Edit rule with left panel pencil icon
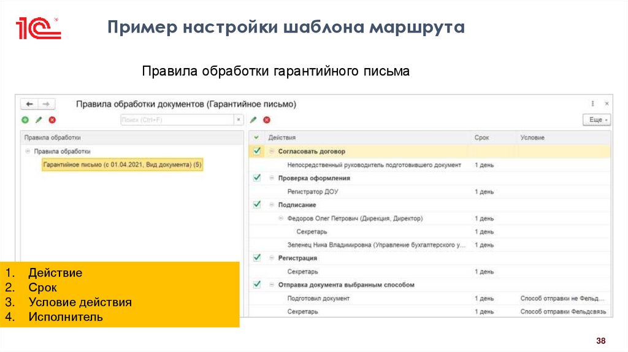 (x=39, y=120)
